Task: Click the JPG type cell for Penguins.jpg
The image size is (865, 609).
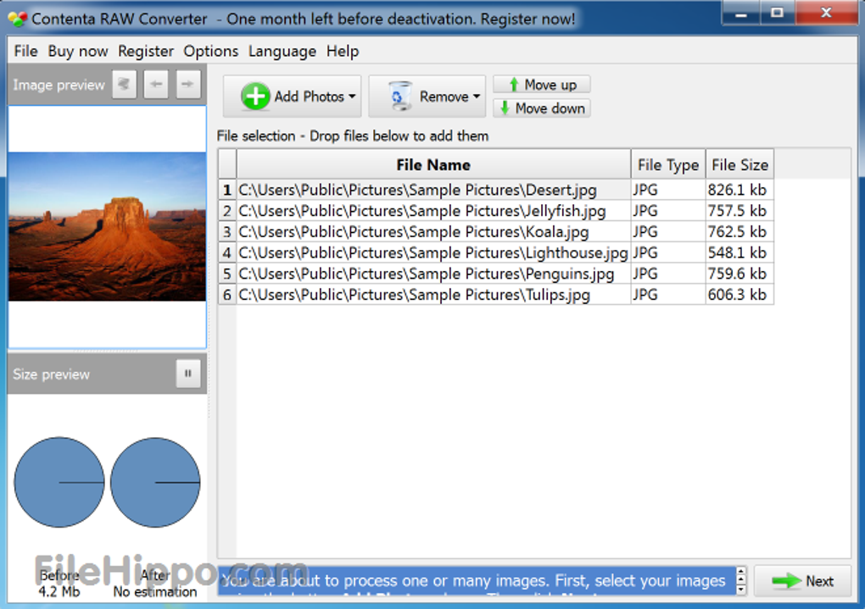Action: [x=668, y=274]
